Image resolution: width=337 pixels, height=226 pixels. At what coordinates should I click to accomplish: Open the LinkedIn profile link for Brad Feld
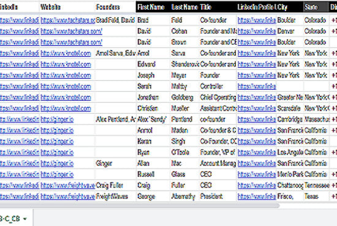coord(257,20)
